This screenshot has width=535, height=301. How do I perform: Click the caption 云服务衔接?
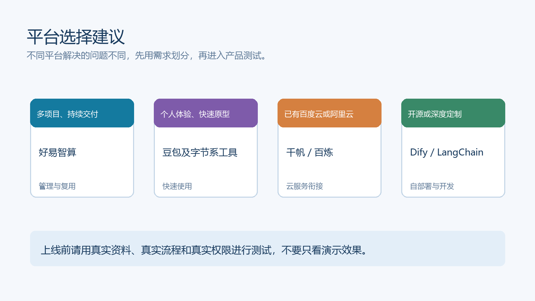[305, 186]
